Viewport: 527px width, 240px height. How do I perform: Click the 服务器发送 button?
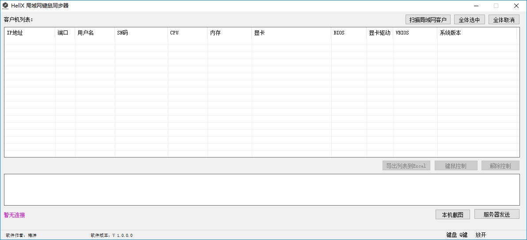(x=497, y=214)
